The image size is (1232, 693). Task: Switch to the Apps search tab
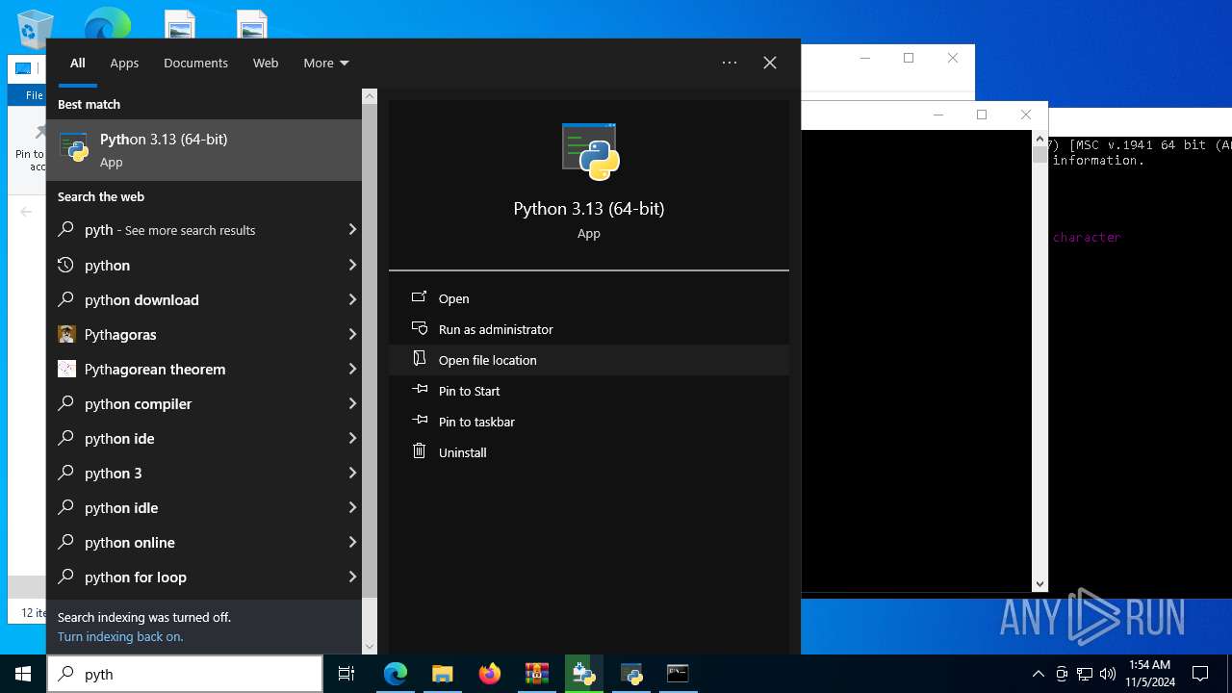coord(124,63)
